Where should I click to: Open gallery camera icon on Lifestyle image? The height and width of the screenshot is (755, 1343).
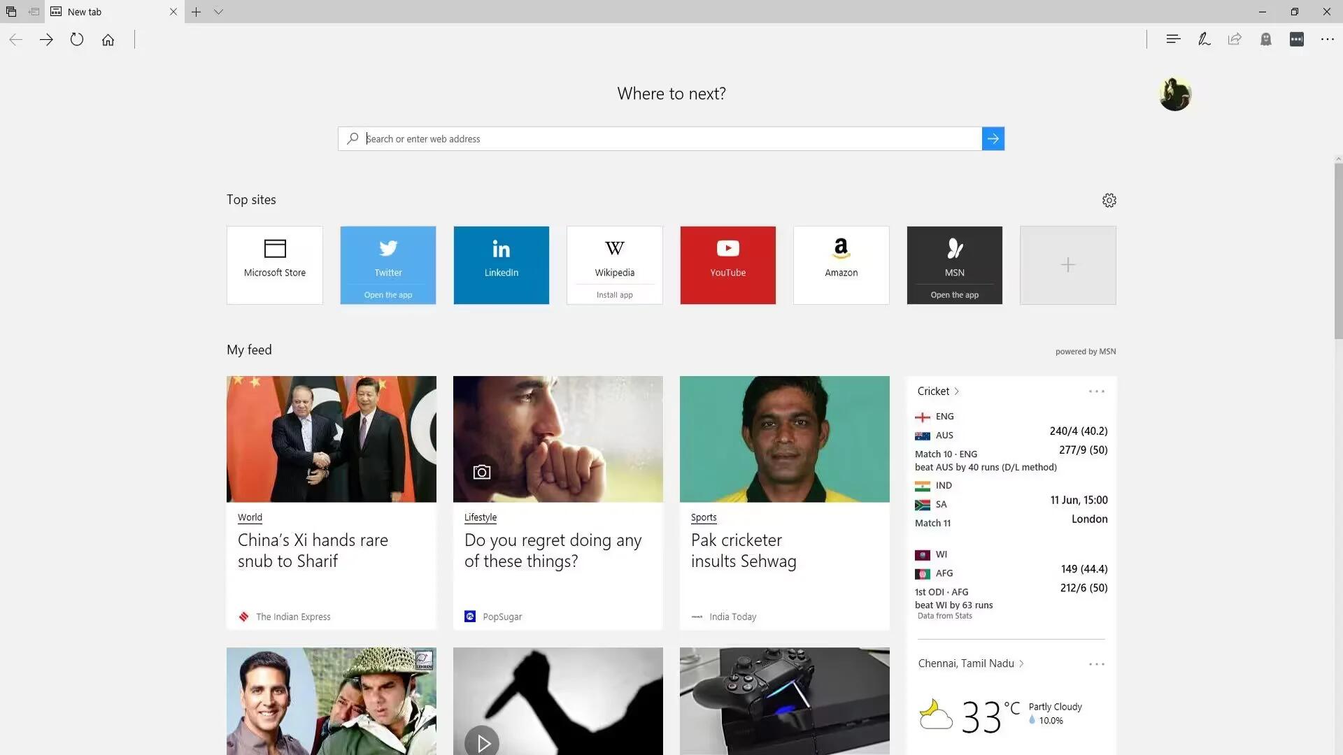point(482,473)
